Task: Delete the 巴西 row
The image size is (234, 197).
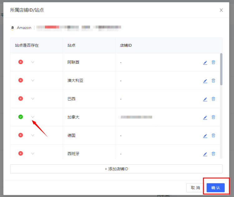Action: tap(213, 99)
